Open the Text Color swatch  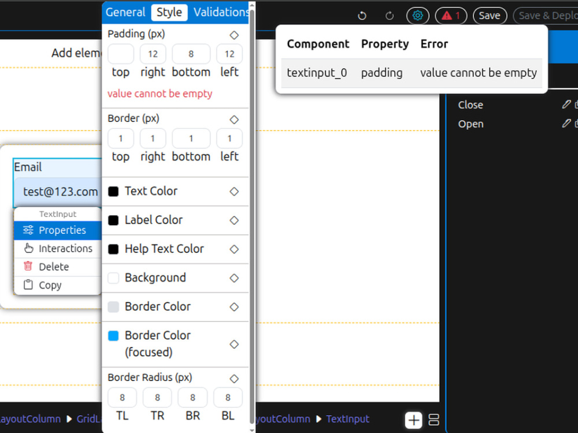pyautogui.click(x=113, y=192)
